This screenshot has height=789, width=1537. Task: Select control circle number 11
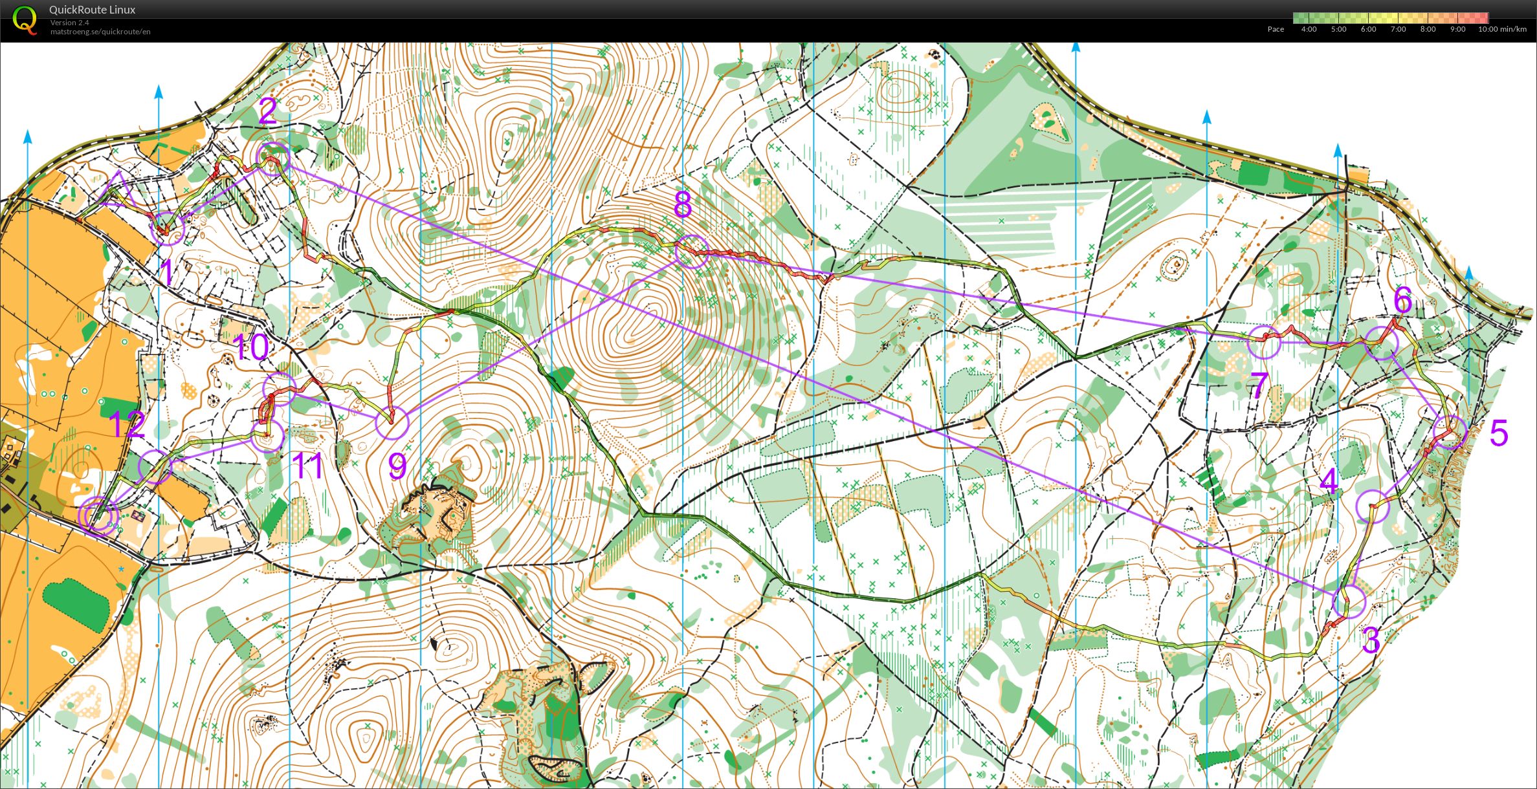[267, 435]
